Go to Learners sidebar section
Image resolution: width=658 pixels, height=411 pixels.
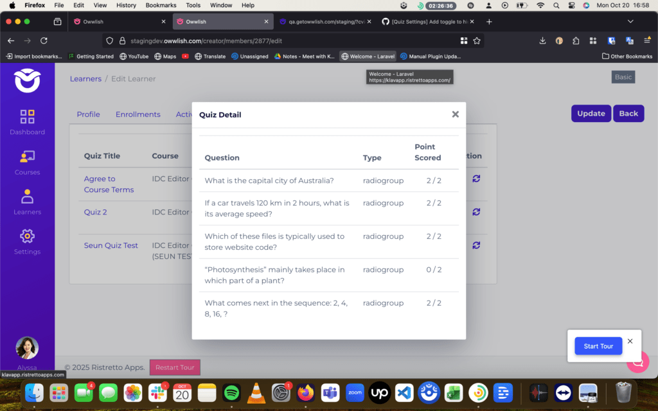click(x=27, y=202)
